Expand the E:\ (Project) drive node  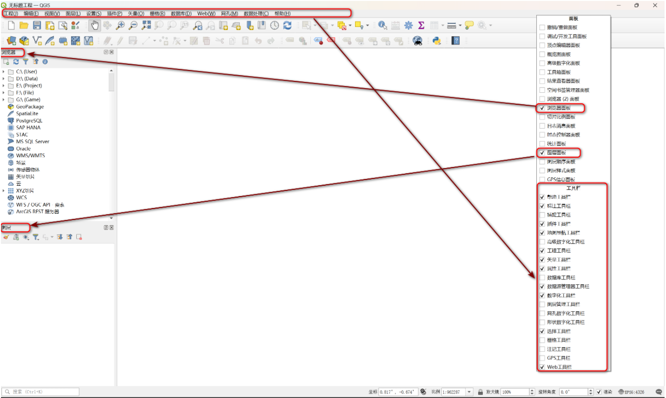[x=4, y=86]
